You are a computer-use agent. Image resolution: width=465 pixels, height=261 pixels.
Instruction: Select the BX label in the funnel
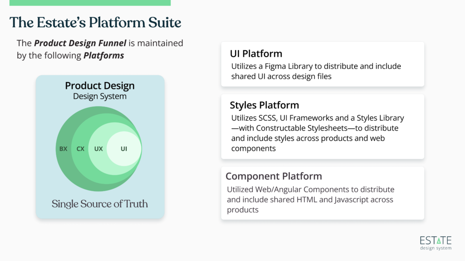63,149
